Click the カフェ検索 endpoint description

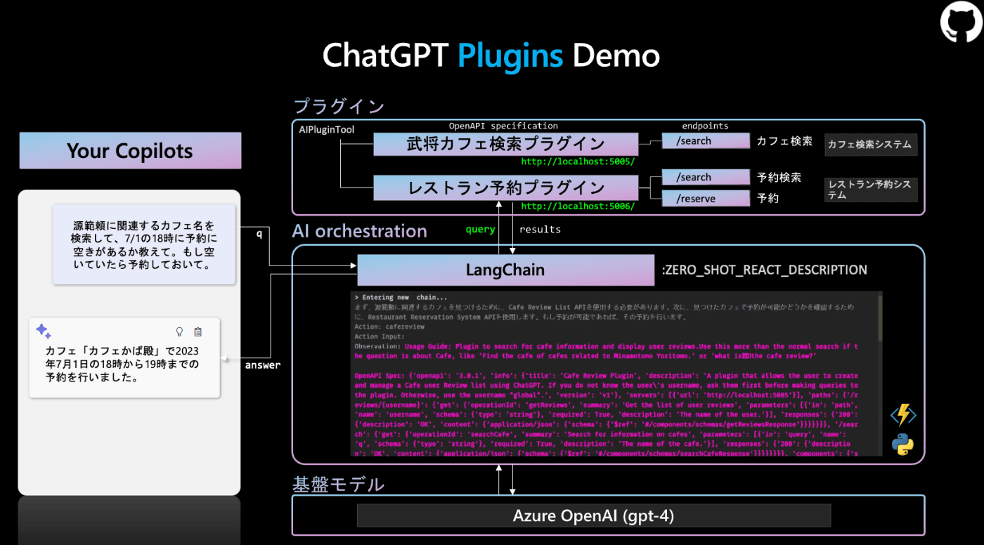[784, 141]
